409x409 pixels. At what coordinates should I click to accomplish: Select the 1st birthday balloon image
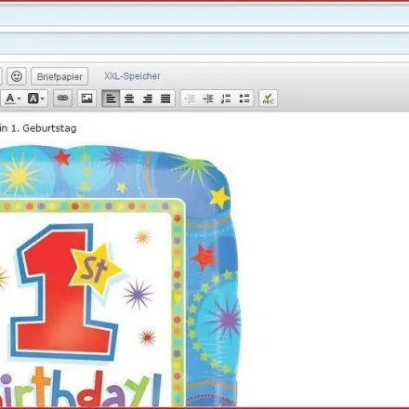tap(120, 276)
